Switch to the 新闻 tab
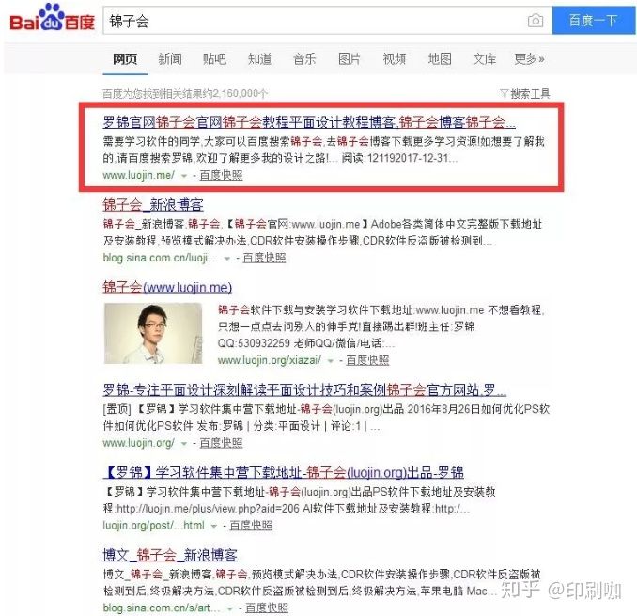637x616 pixels. tap(170, 59)
